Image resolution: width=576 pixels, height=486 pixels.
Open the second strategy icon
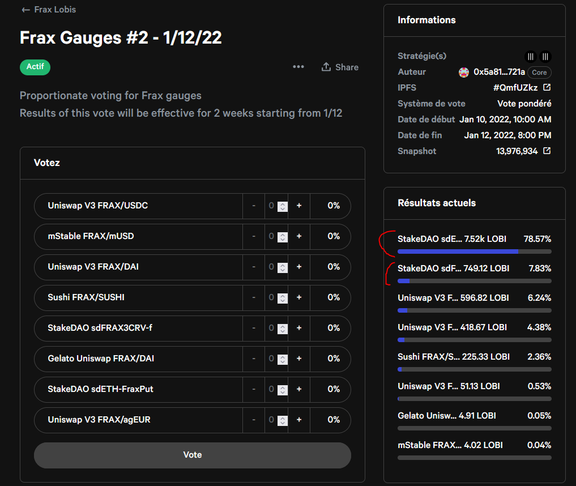545,57
